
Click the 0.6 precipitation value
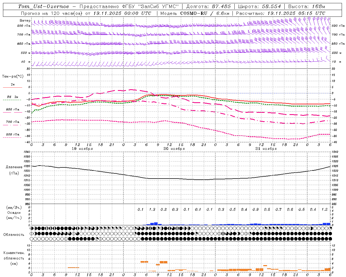290,209
